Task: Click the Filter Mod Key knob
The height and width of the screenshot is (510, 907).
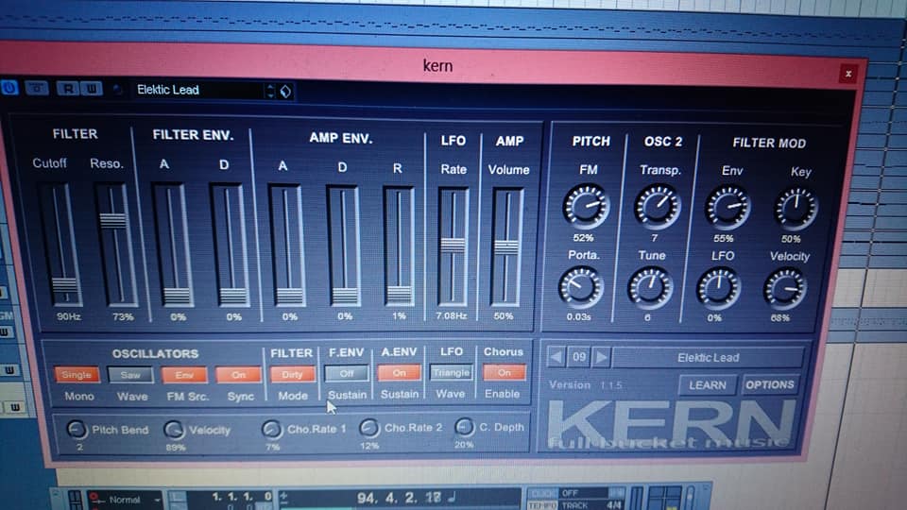Action: (796, 209)
